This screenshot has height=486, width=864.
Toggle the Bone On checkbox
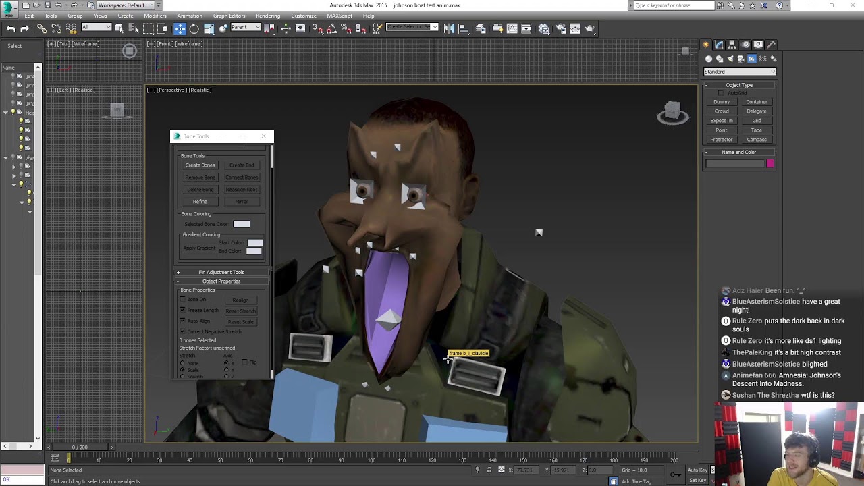182,300
